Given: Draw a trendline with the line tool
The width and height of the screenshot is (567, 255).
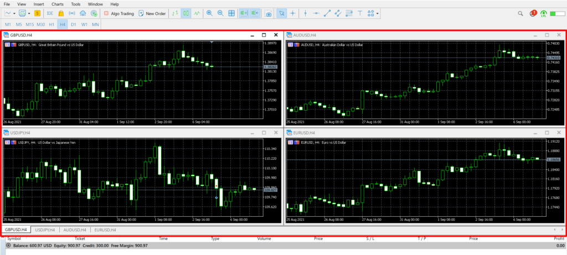Looking at the screenshot, I should coord(327,13).
